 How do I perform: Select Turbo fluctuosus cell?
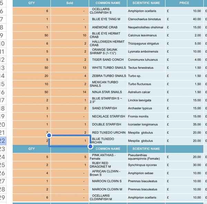coord(146,84)
